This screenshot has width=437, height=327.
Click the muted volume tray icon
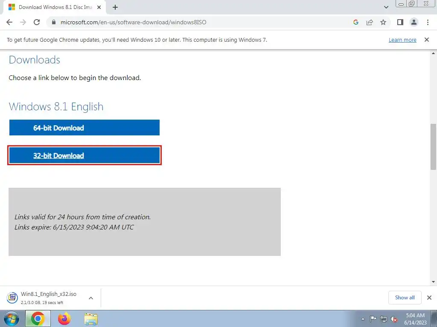point(394,319)
